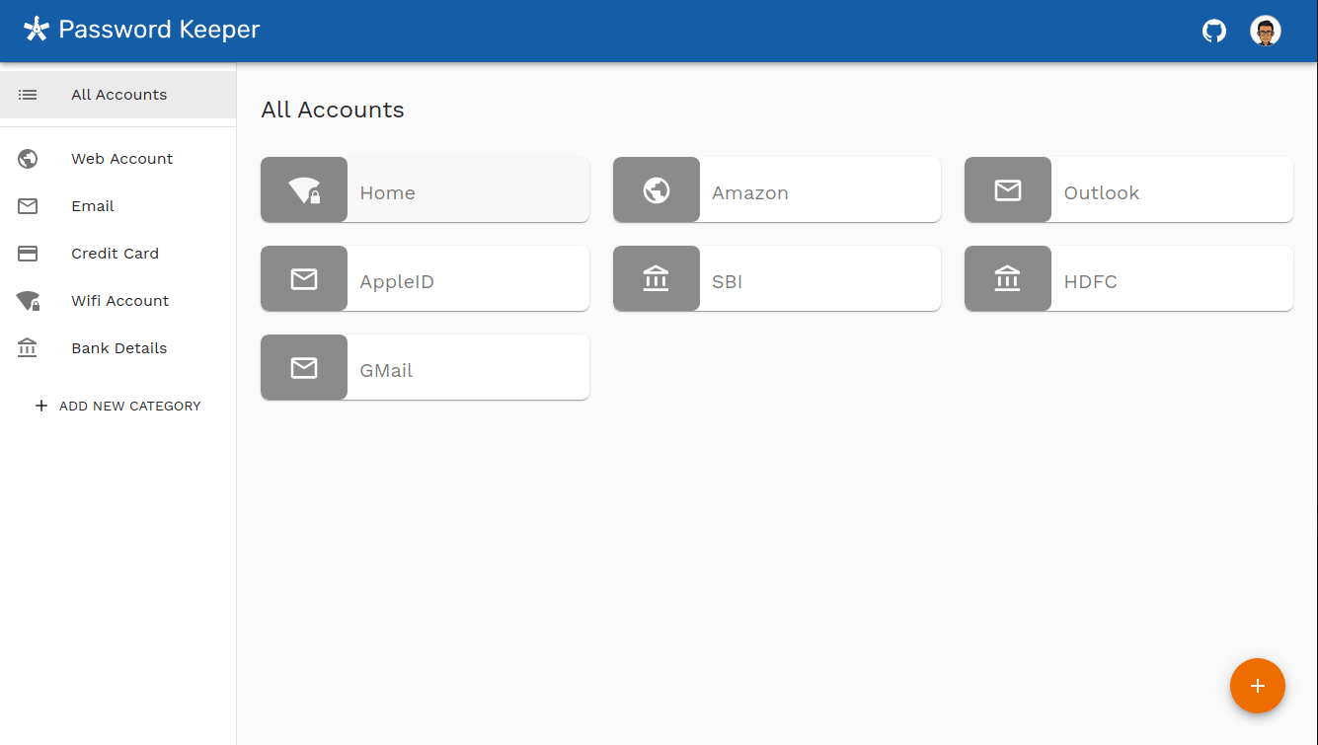Click the globe icon on the Amazon card
The height and width of the screenshot is (745, 1318).
pos(657,189)
